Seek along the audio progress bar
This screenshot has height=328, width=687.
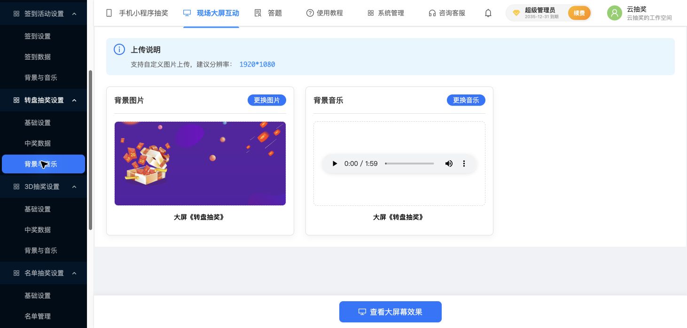409,164
